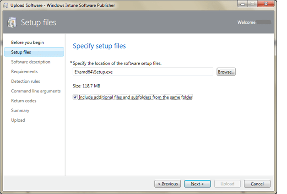Select the Upload step in sidebar
Image resolution: width=287 pixels, height=194 pixels.
(x=18, y=120)
